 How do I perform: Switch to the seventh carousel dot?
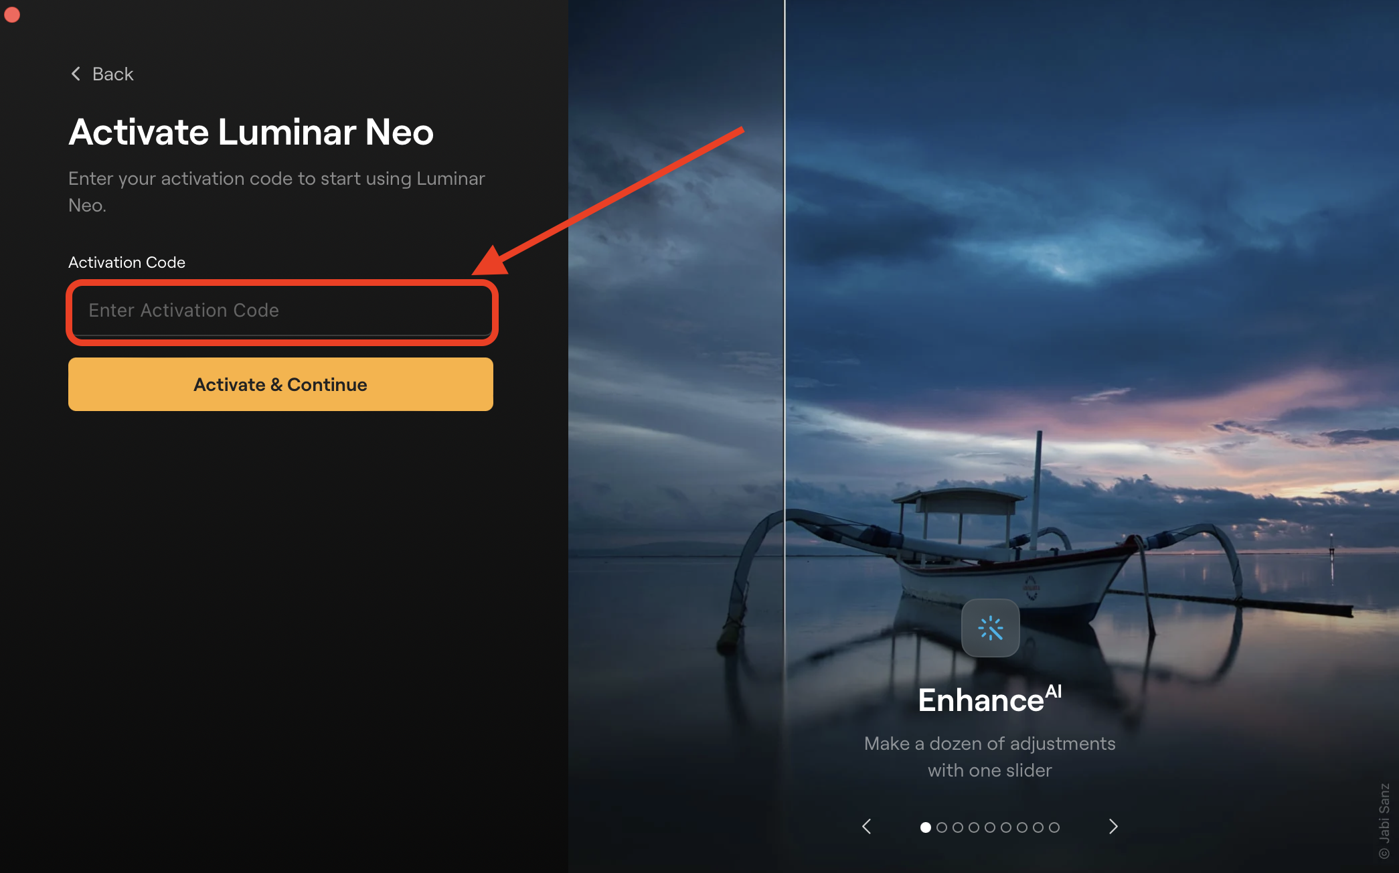(1022, 827)
